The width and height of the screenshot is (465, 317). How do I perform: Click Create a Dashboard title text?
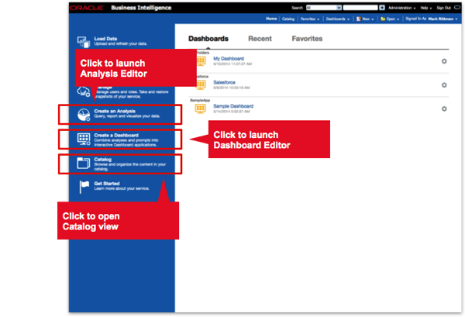click(116, 135)
